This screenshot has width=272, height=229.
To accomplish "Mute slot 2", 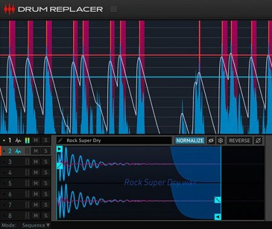I will [x=36, y=151].
